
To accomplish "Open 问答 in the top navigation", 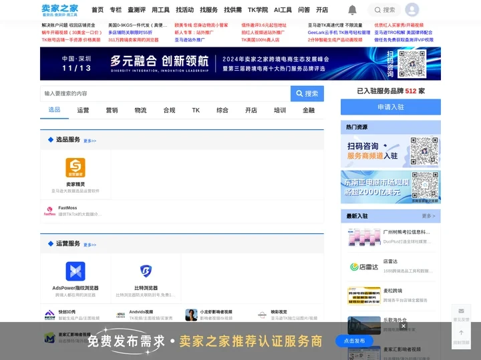I will pos(304,10).
